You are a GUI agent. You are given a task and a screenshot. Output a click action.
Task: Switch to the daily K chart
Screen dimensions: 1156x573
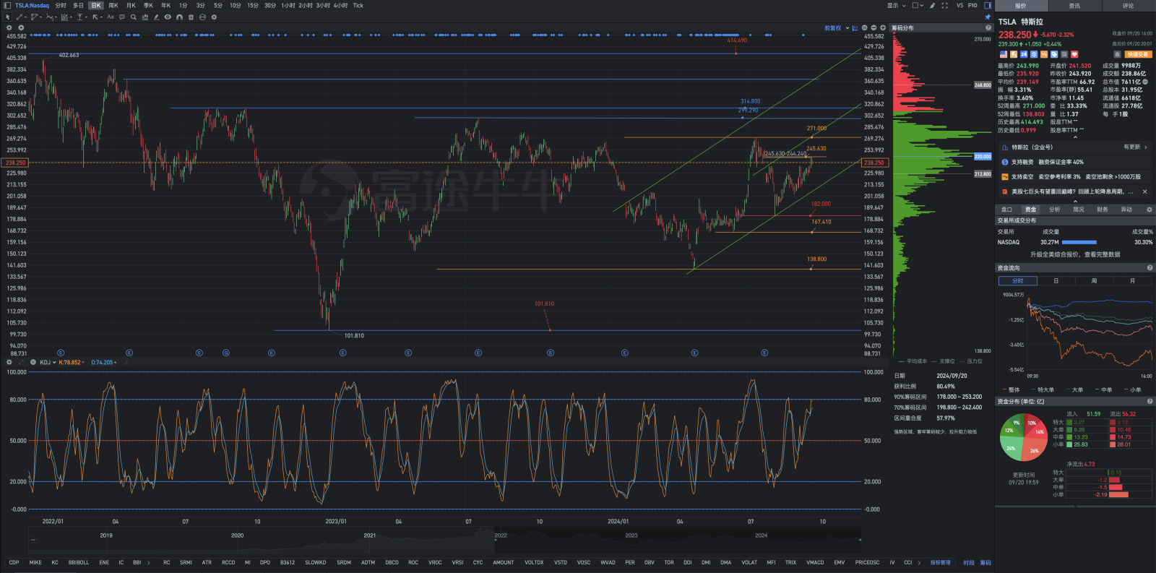coord(96,5)
